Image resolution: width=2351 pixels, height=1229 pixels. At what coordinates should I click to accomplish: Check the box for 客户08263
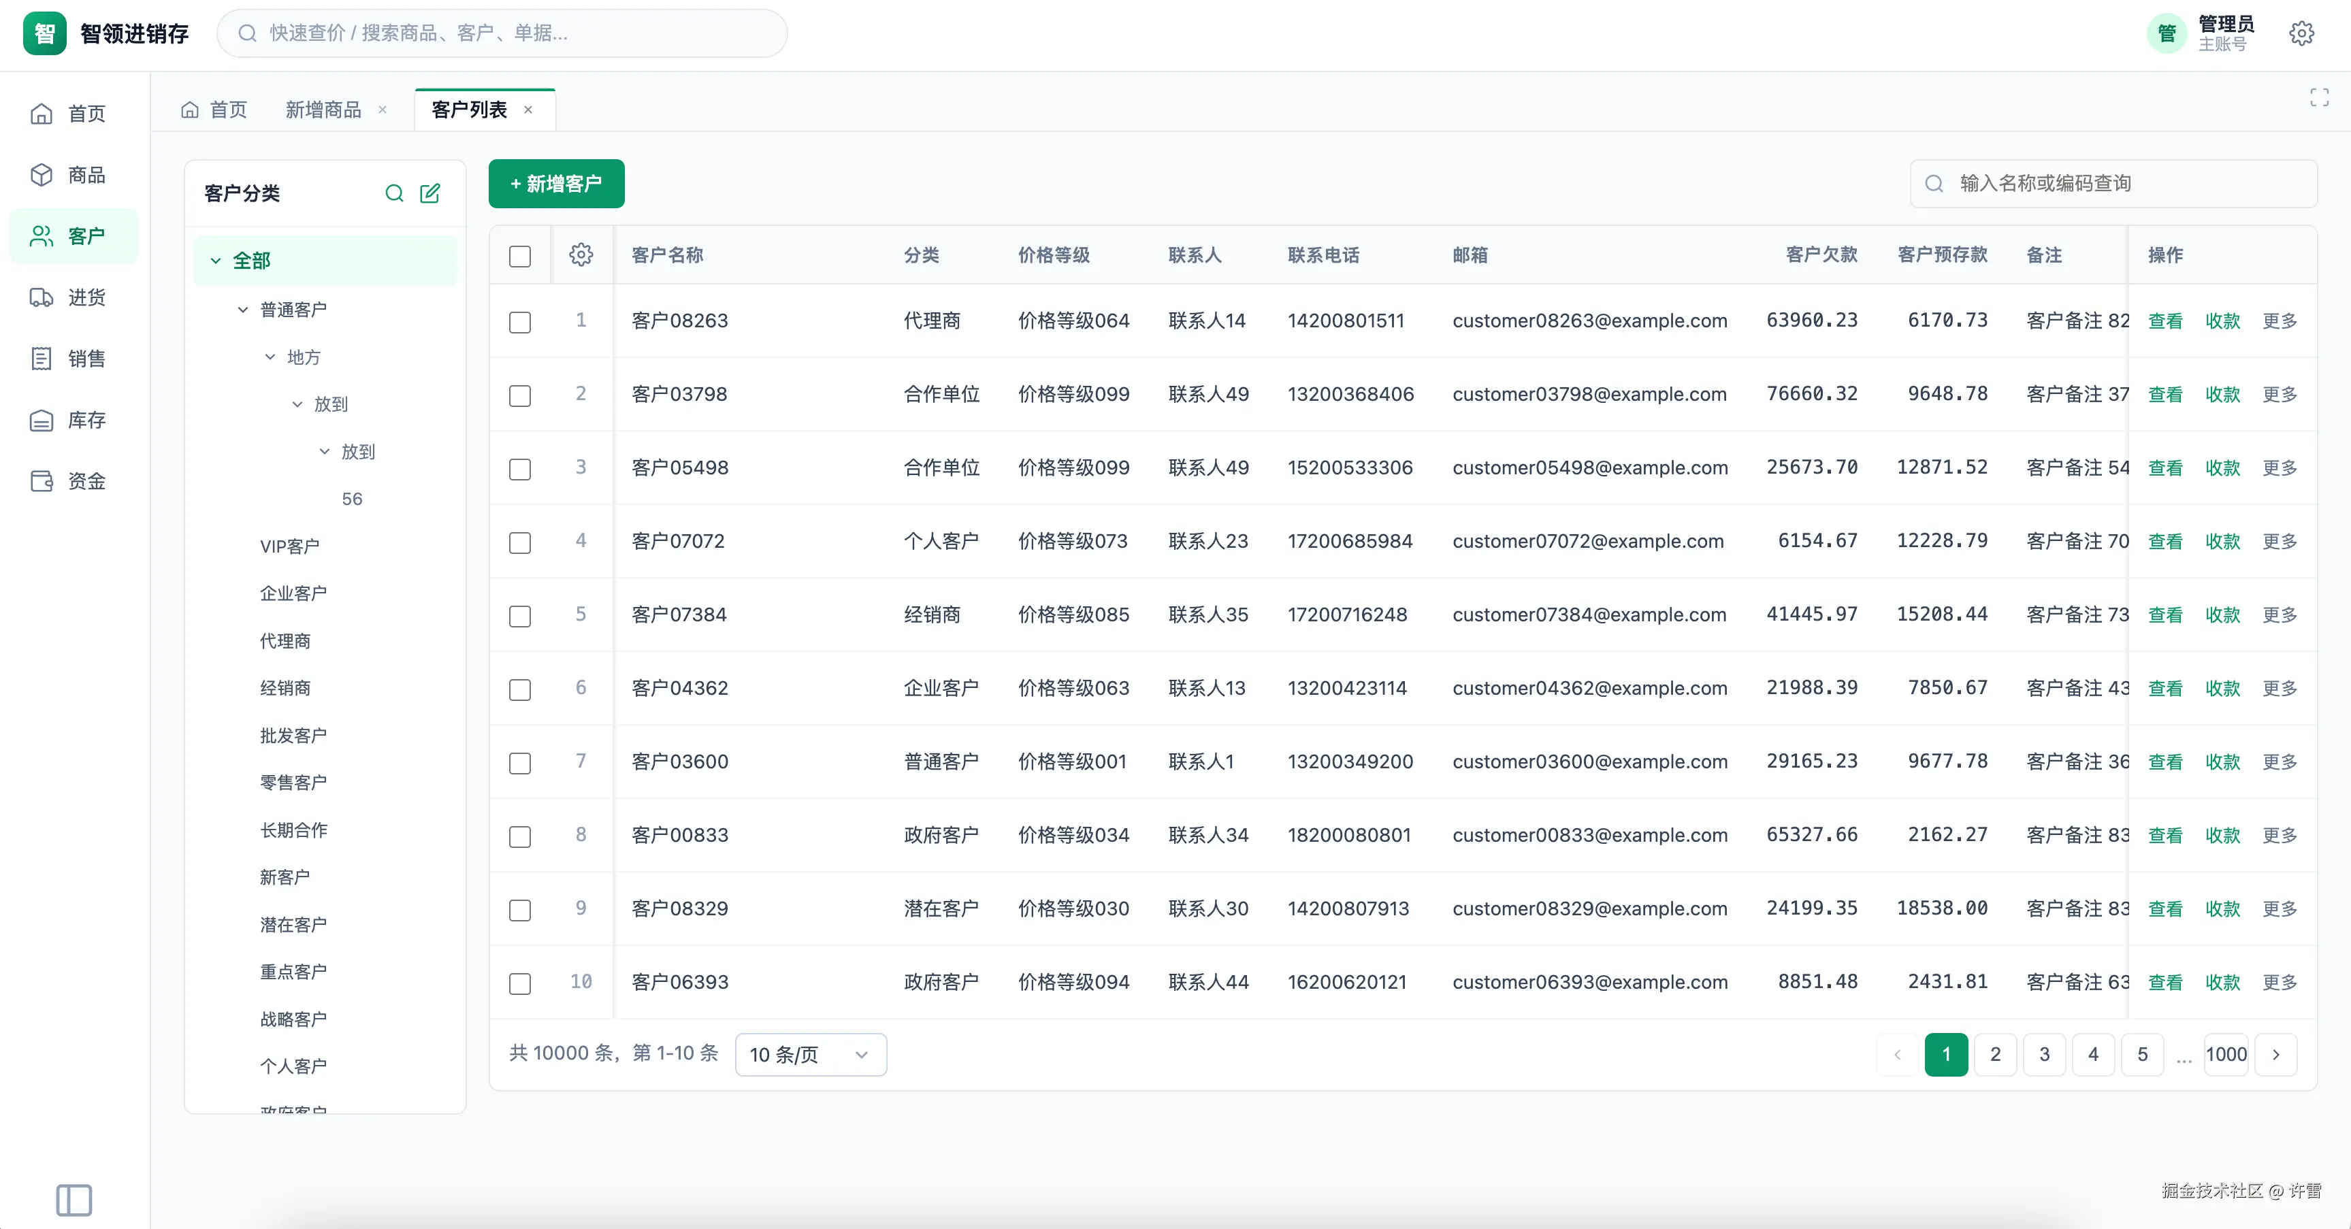520,322
